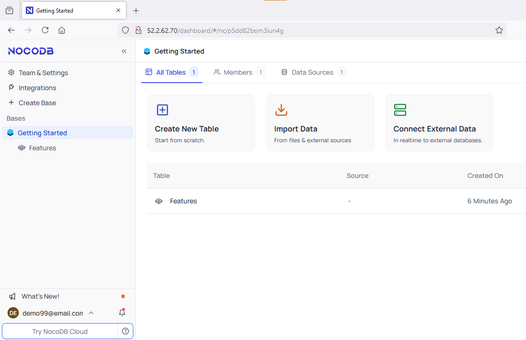Click the Getting Started base cube icon in sidebar
Viewport: 526px width, 340px height.
tap(10, 133)
